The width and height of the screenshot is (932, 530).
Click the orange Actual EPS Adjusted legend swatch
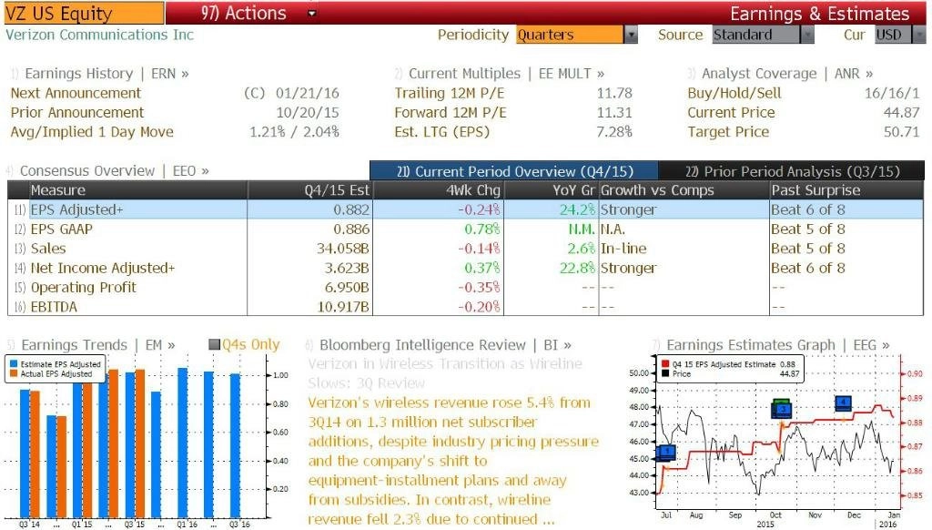[13, 373]
